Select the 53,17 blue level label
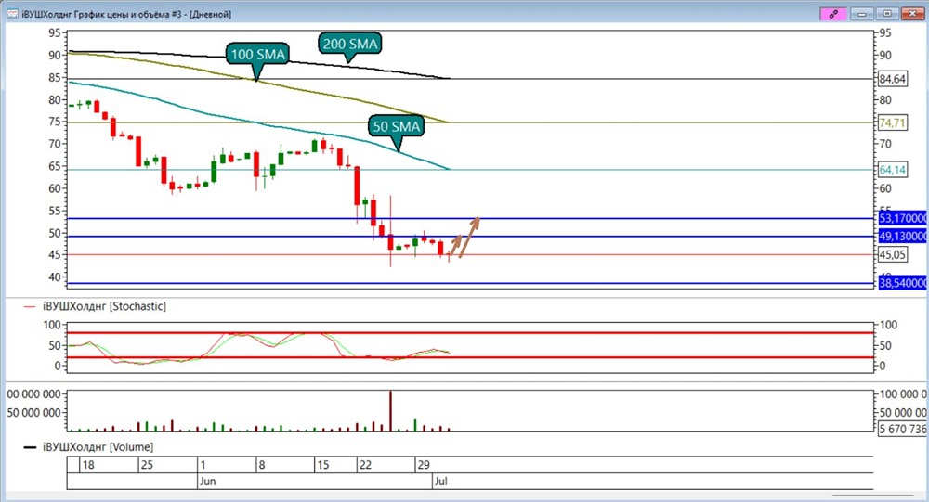Image resolution: width=929 pixels, height=502 pixels. 902,218
